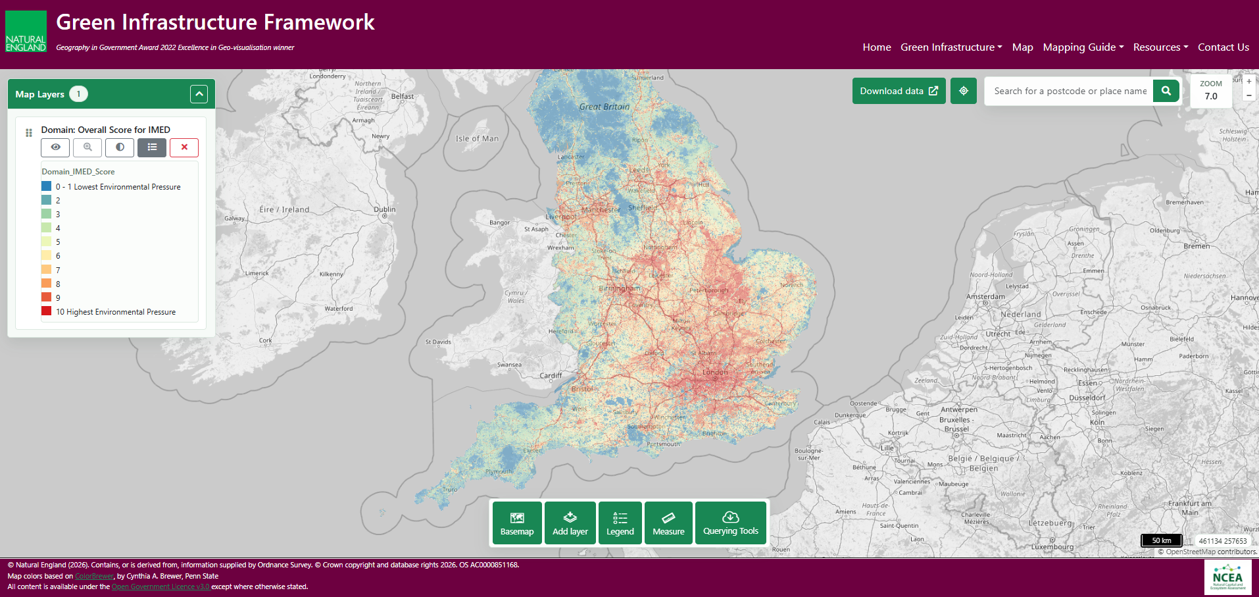Click the red 10 Highest Pressure swatch
Viewport: 1259px width, 597px height.
tap(46, 311)
